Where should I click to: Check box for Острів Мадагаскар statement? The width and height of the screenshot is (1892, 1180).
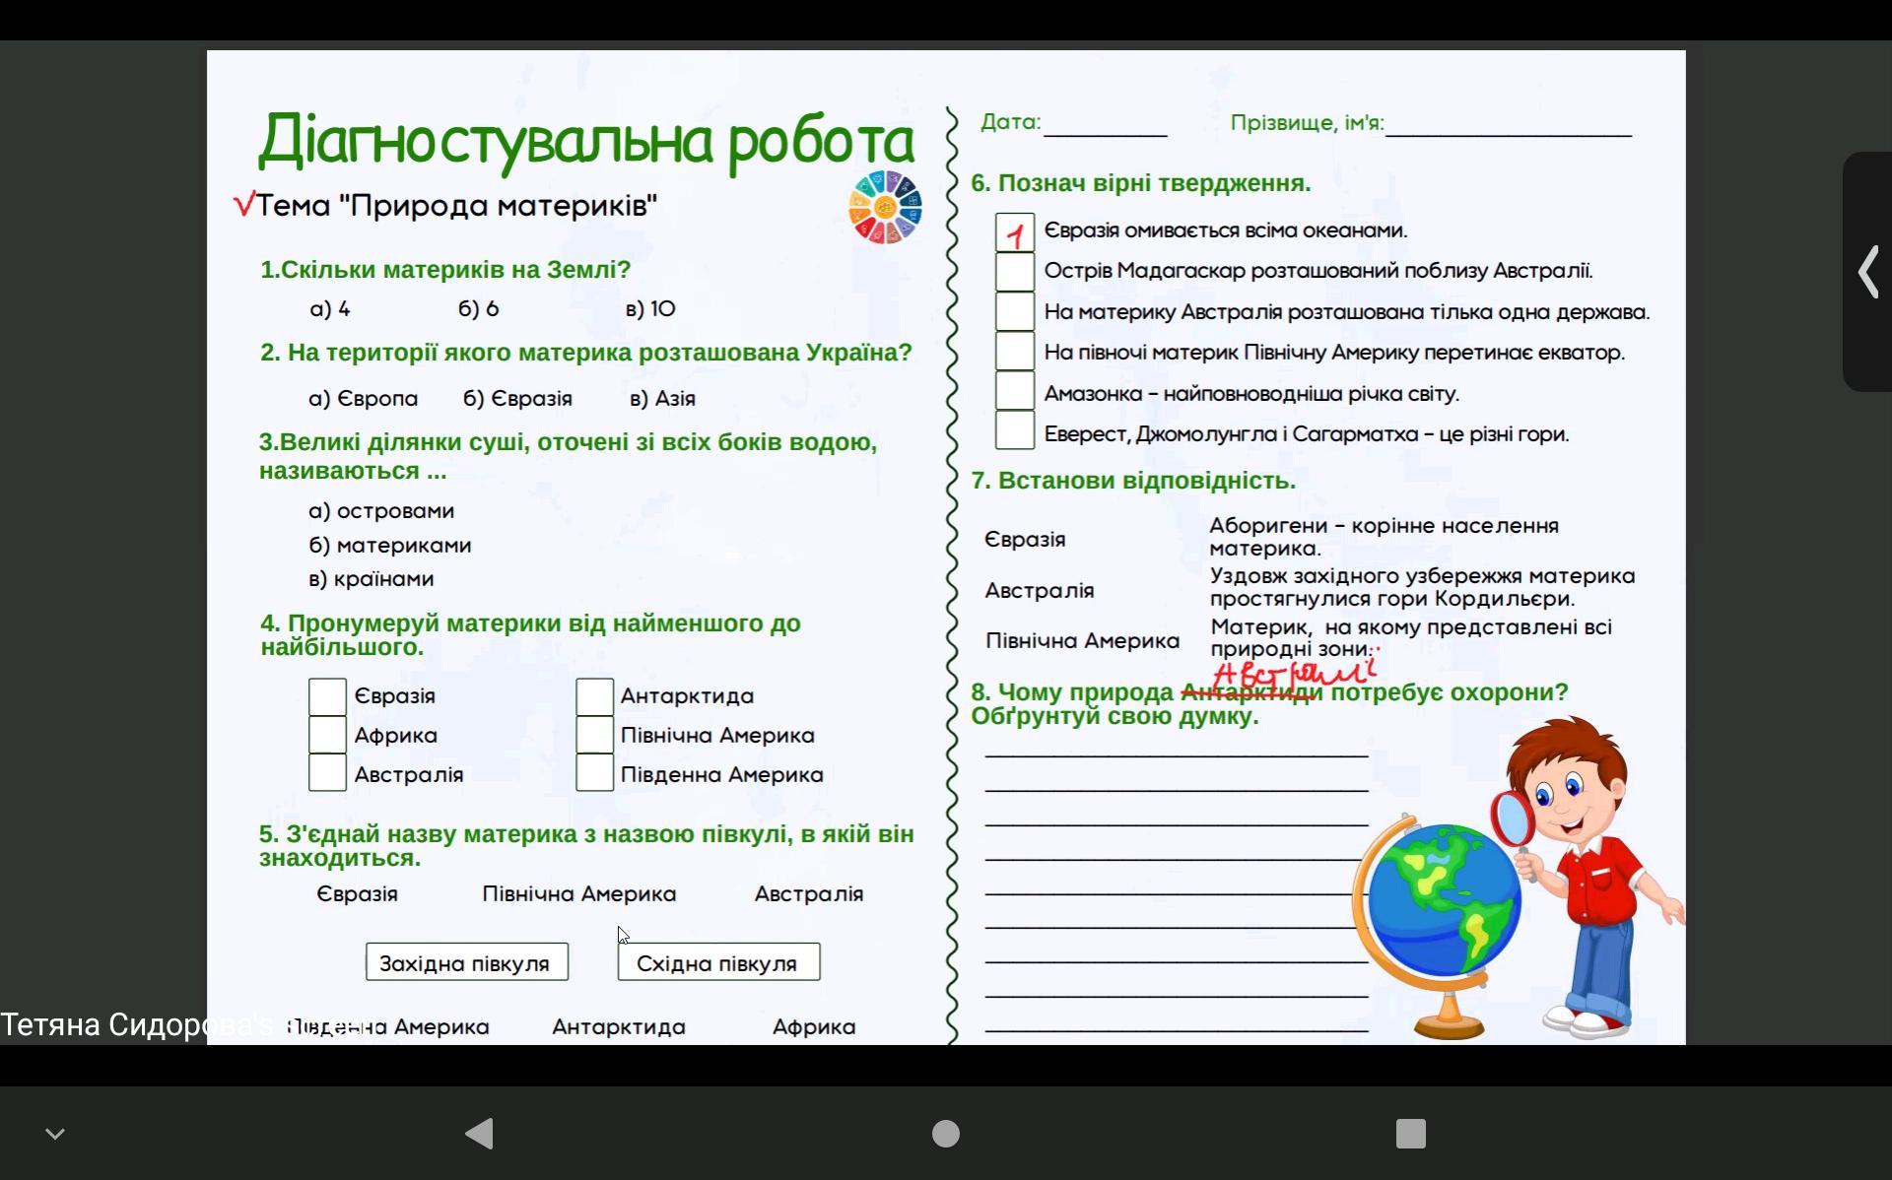pos(1014,272)
